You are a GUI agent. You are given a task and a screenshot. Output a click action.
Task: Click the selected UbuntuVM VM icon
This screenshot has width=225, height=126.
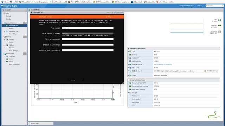click(x=7, y=26)
